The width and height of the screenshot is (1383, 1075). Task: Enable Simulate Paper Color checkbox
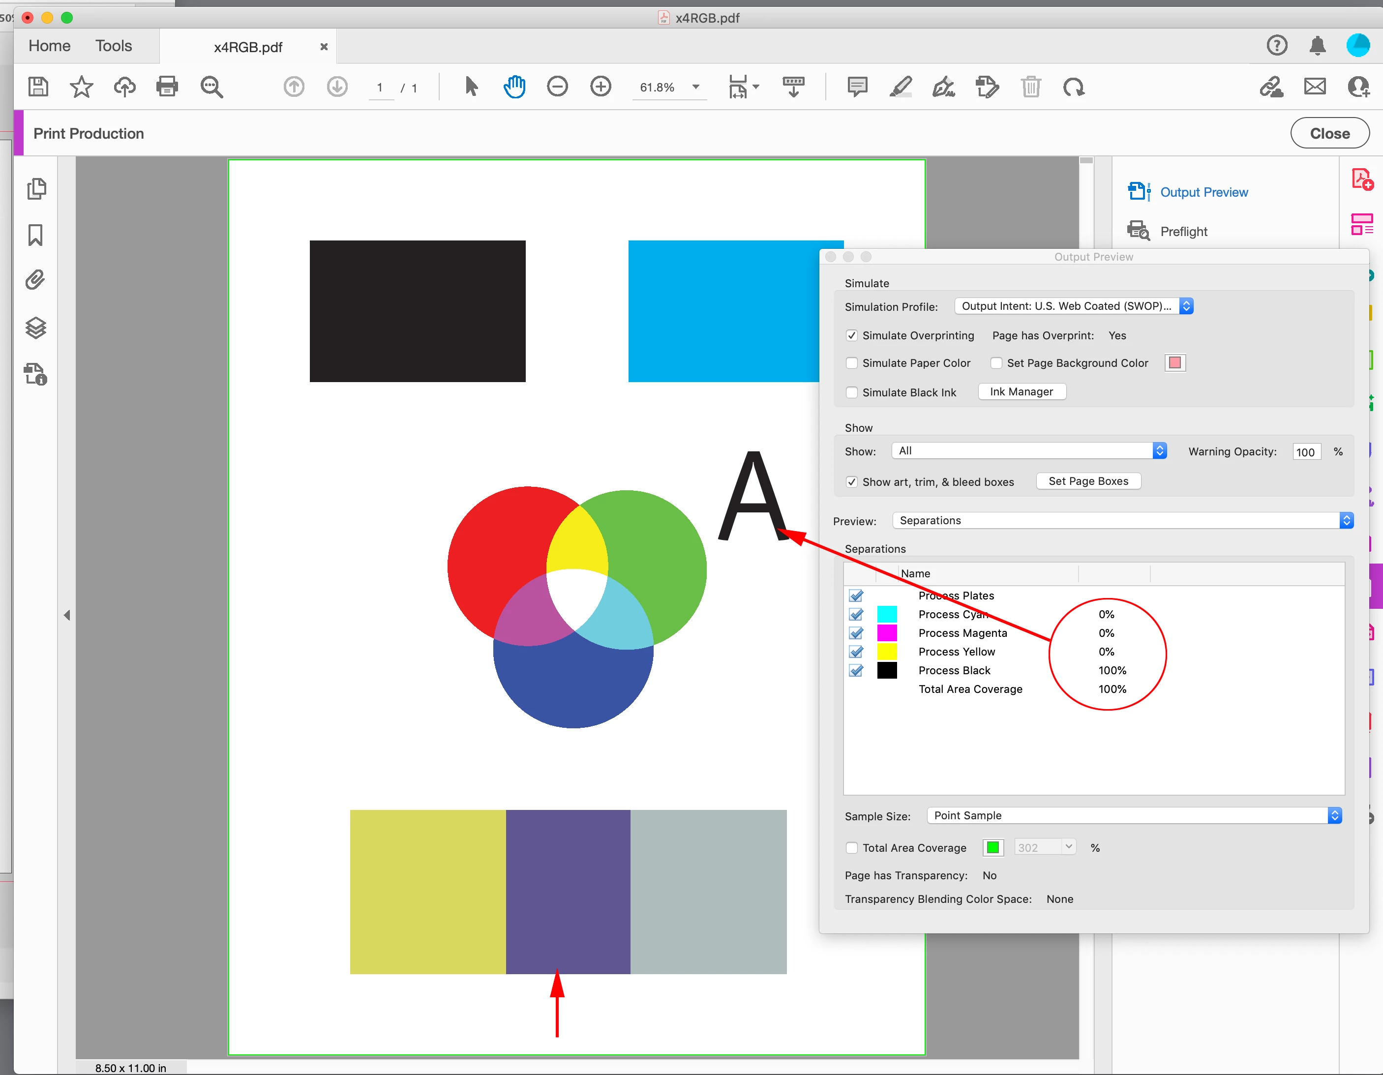pos(852,363)
